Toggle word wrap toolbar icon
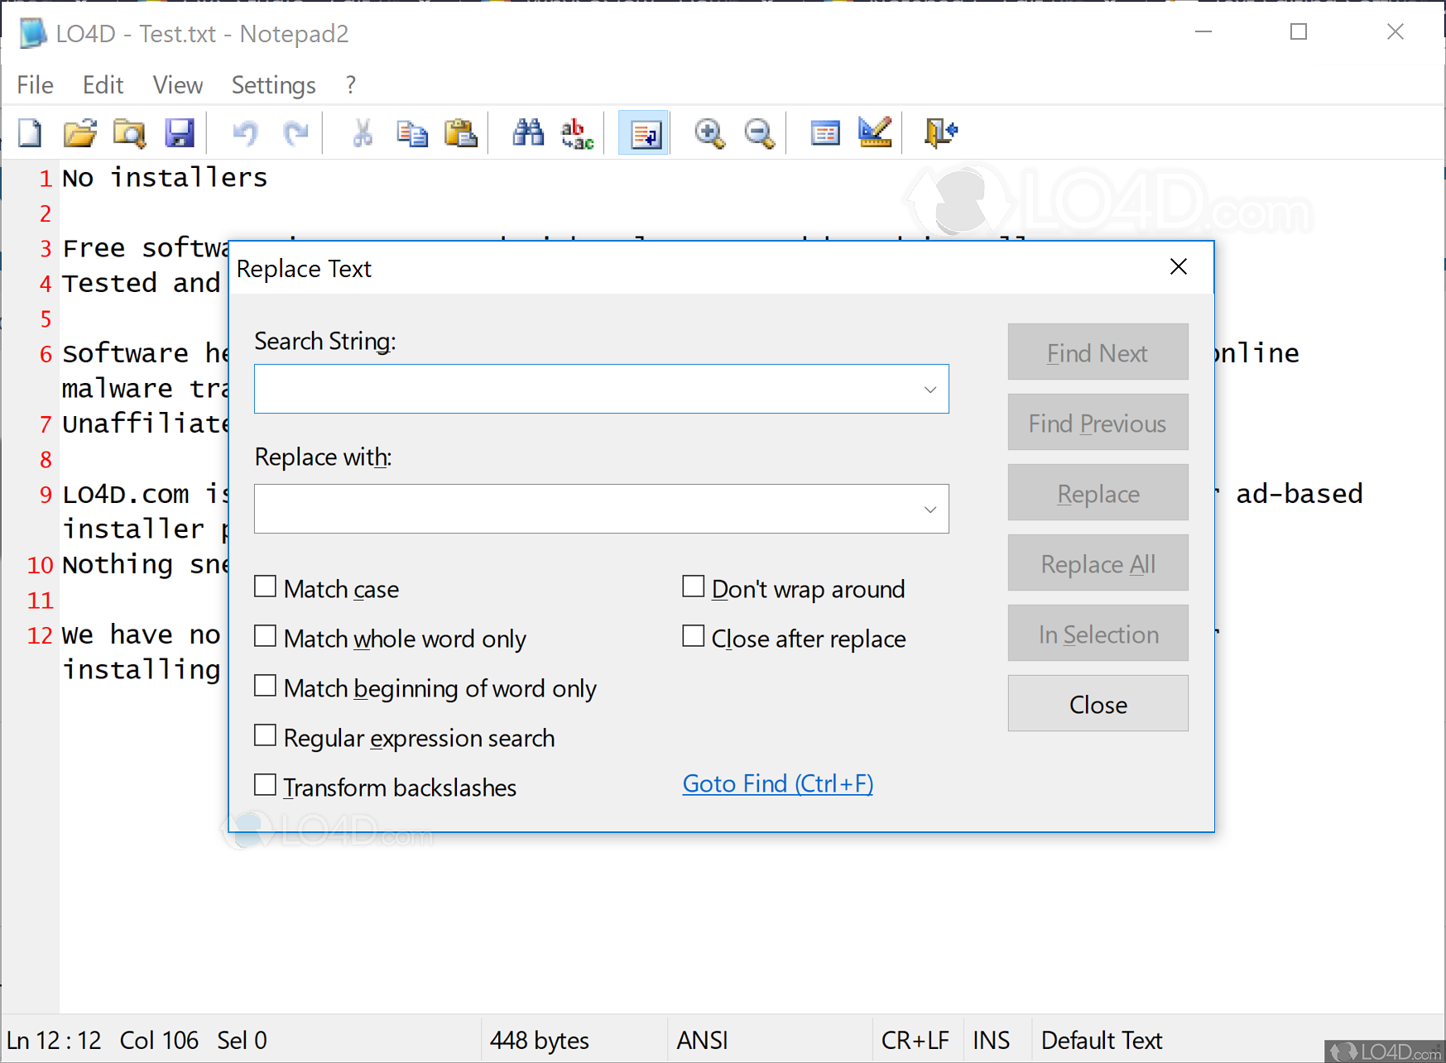Screen dimensions: 1446x1063 coord(644,132)
